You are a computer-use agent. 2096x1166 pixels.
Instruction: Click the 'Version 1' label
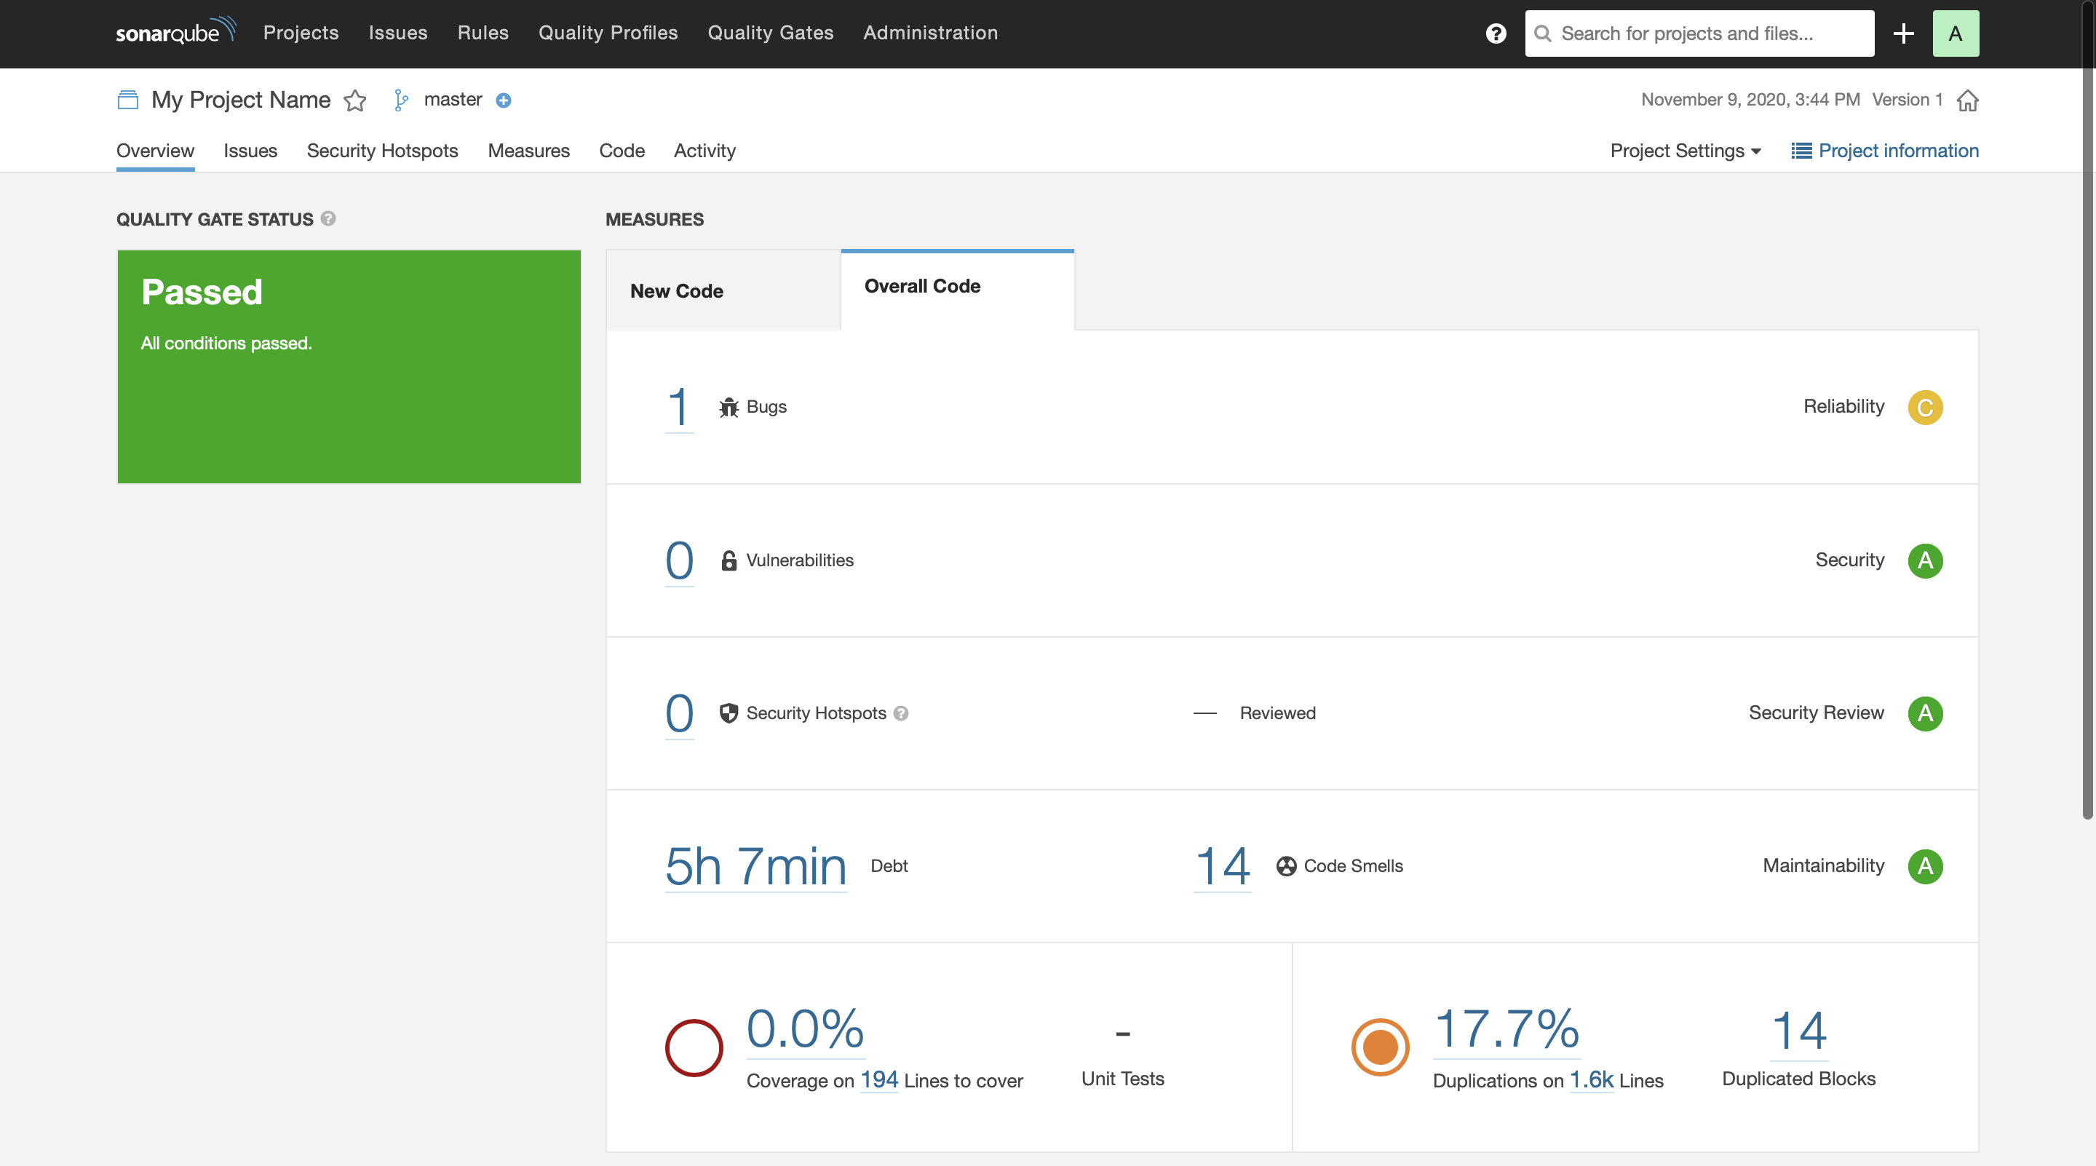[x=1908, y=99]
